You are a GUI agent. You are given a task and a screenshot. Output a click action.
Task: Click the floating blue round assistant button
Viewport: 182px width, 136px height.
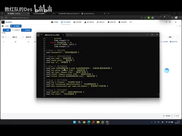166,71
